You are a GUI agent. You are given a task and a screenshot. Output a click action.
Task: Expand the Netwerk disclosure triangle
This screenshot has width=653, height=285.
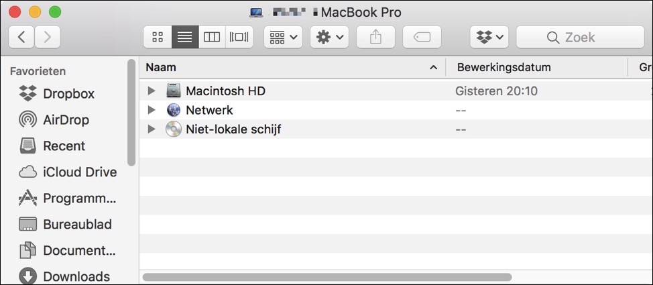click(152, 110)
